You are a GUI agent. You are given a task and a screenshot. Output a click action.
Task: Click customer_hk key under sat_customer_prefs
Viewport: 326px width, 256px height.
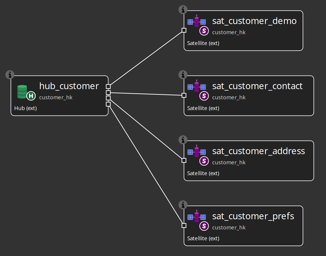pos(229,227)
